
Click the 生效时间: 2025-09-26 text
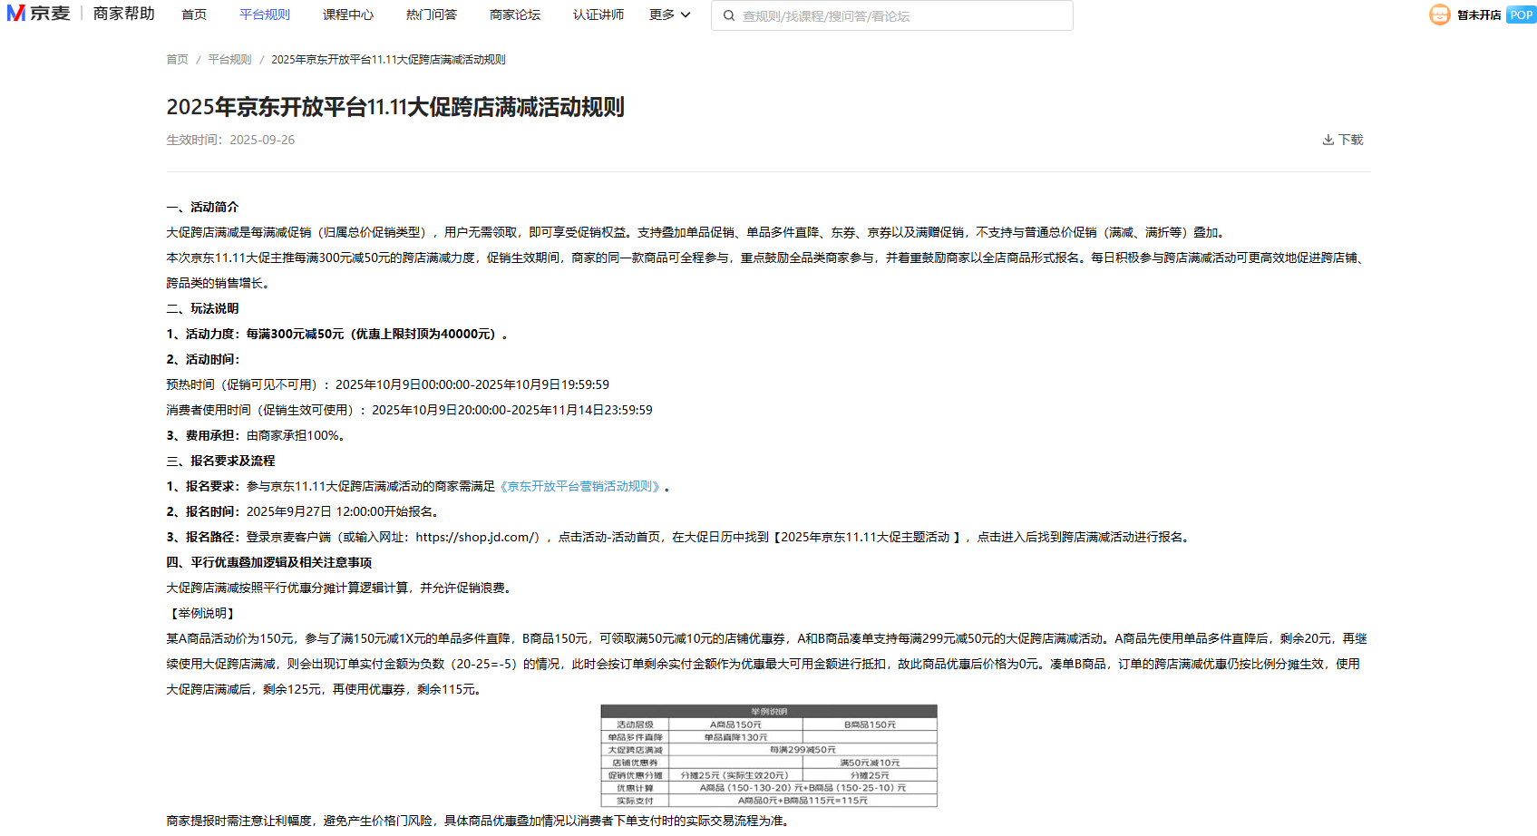tap(230, 140)
